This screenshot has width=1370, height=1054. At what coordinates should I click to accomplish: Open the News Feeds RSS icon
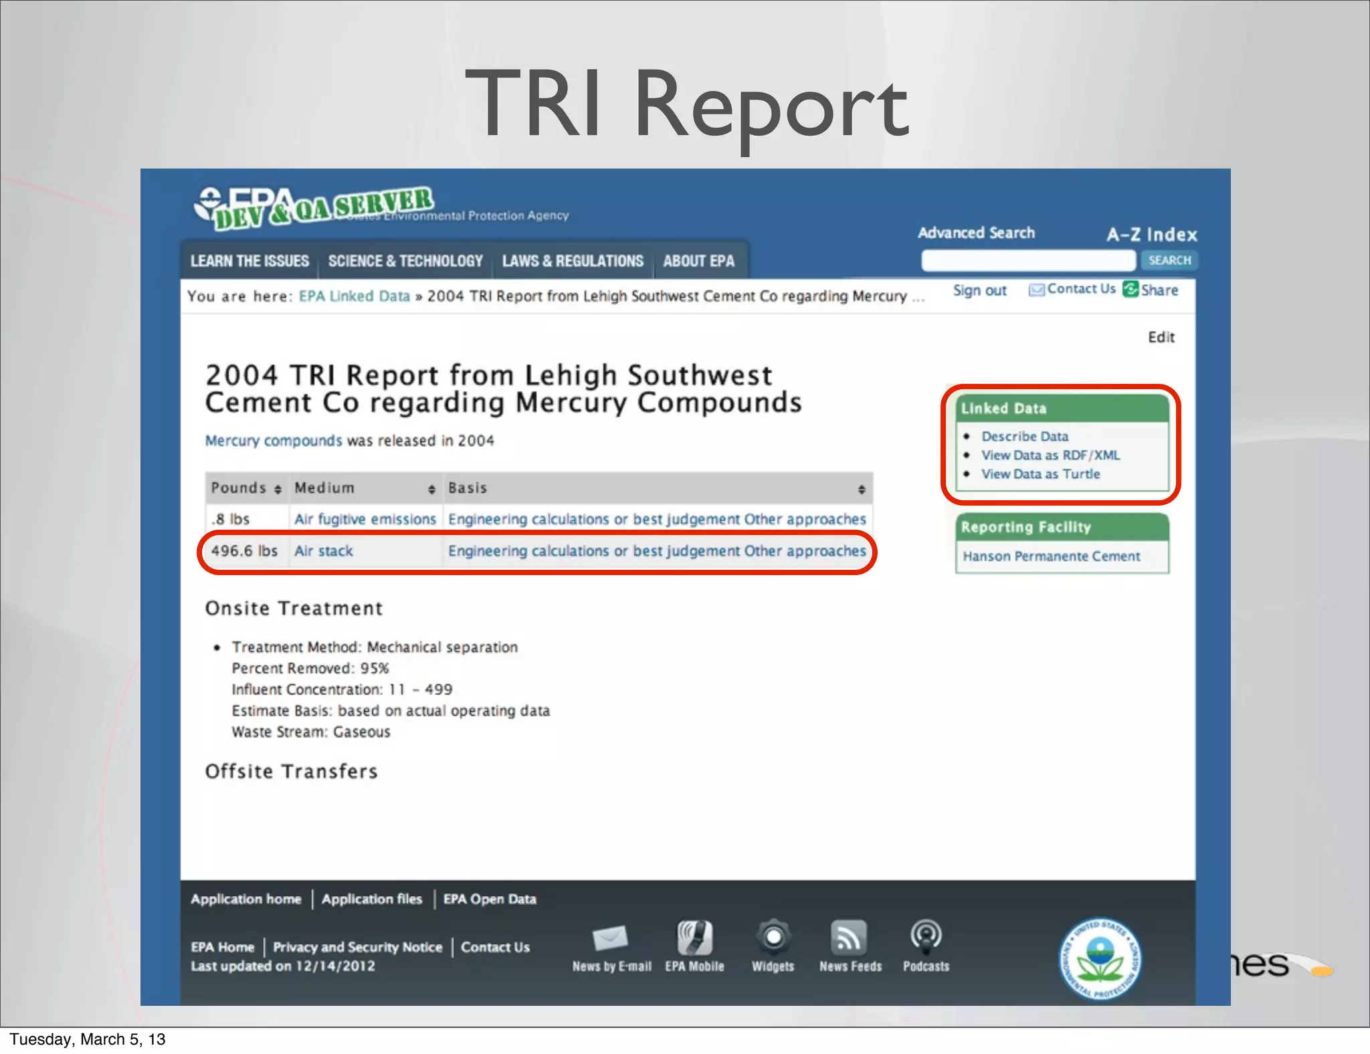point(849,938)
